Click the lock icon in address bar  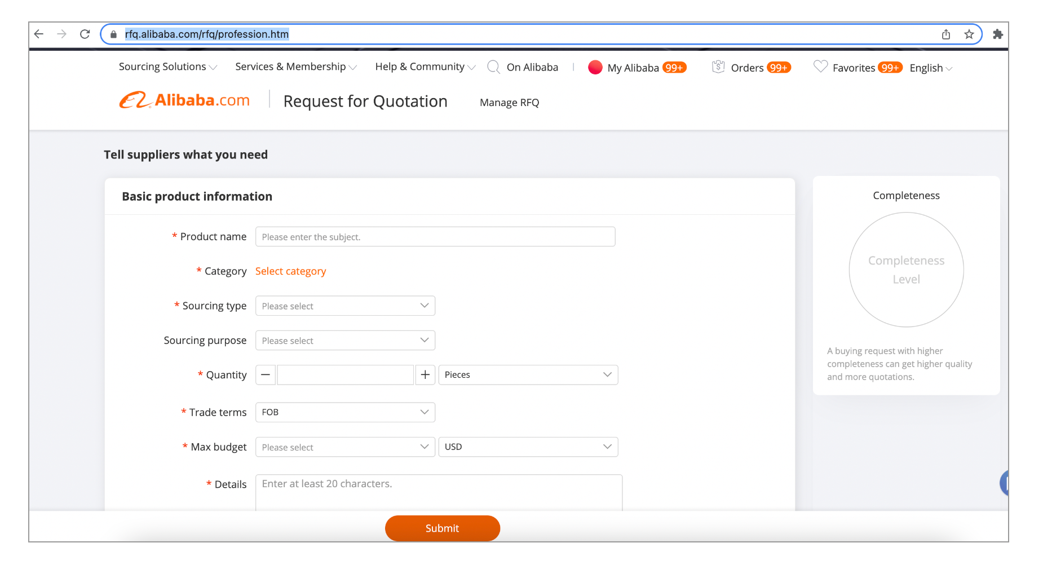click(x=113, y=34)
